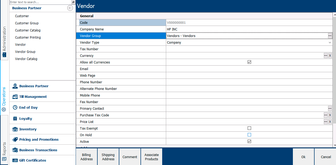
Task: Open the Vendor Group lookup ellipsis
Action: point(330,36)
